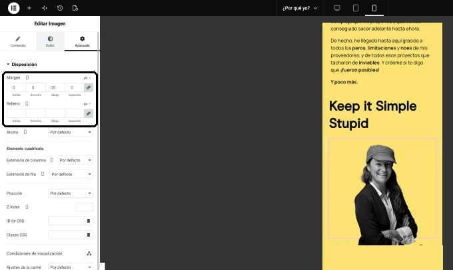Switch to mobile preview mode
Image resolution: width=453 pixels, height=270 pixels.
click(374, 8)
